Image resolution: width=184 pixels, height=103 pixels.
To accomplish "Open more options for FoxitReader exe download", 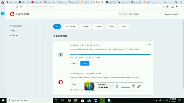I will pos(149,45).
